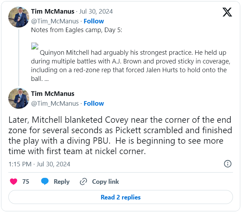Click the broken image icon before Quinyon
Screen dimensions: 242x212
pyautogui.click(x=34, y=46)
